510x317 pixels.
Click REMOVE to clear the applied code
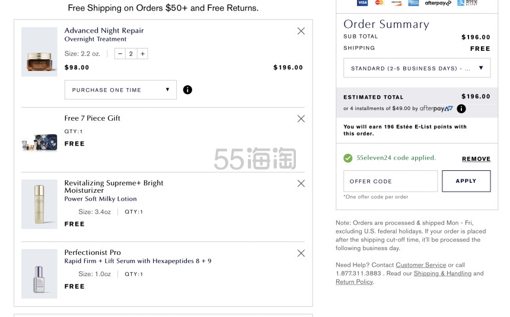[x=476, y=159]
